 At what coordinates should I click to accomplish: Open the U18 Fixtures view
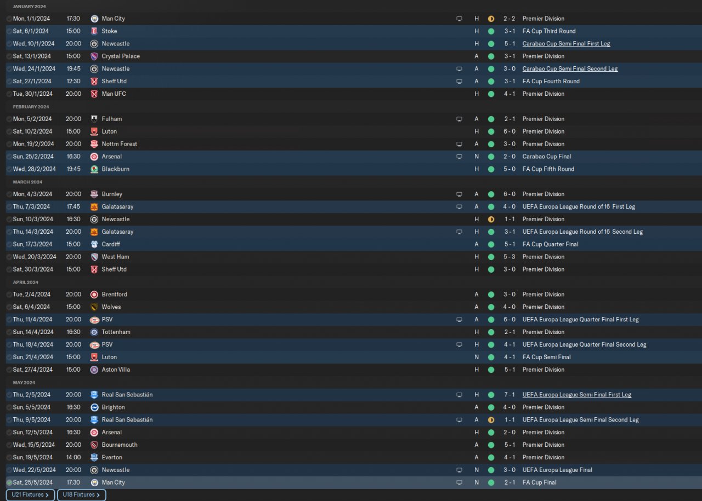(81, 495)
